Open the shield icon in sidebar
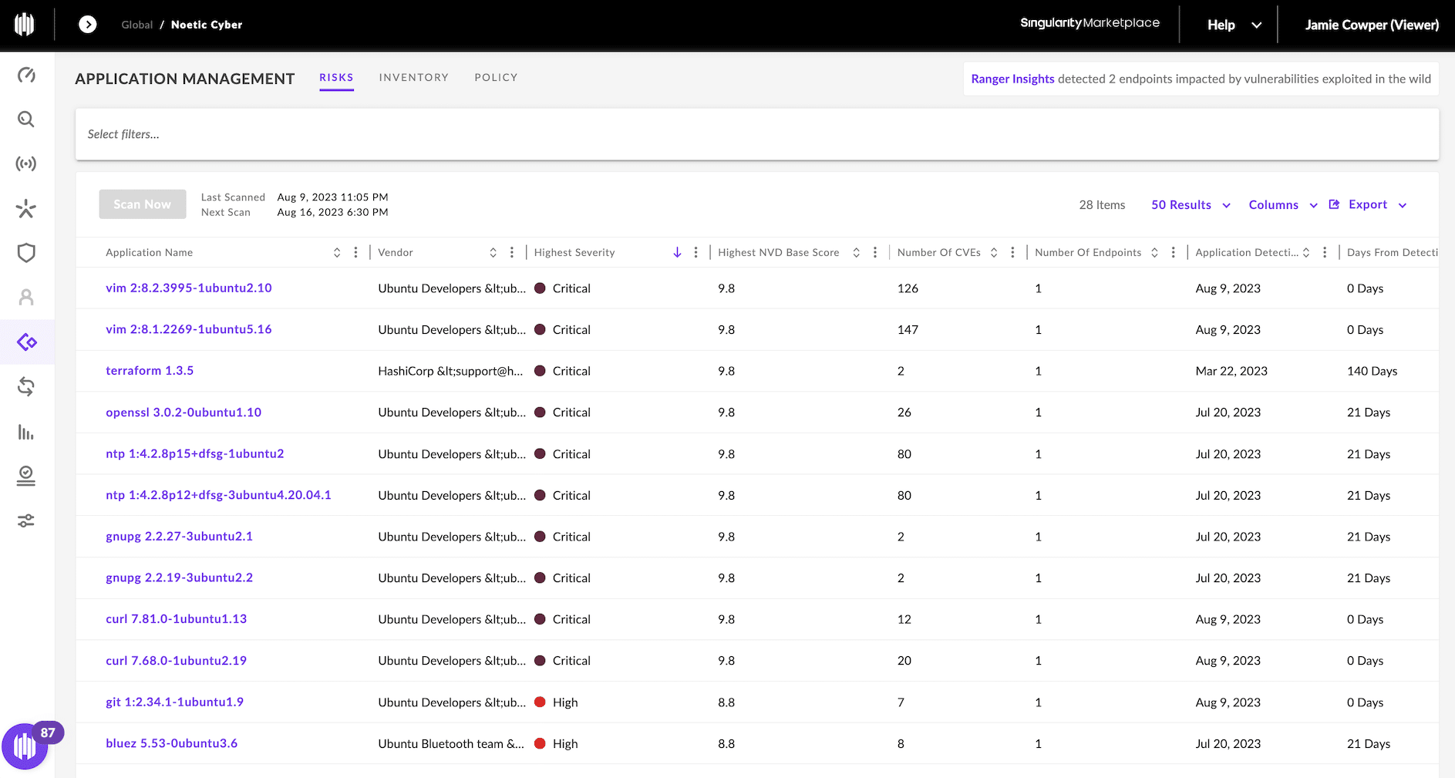 click(26, 253)
